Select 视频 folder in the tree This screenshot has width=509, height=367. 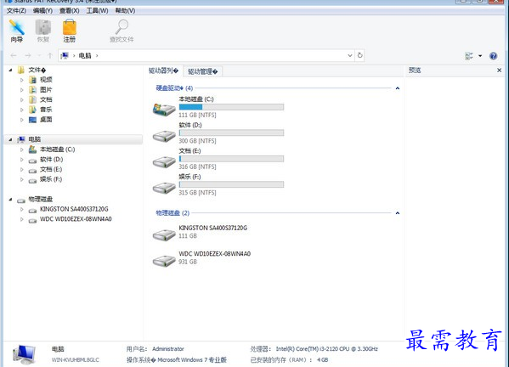click(46, 80)
